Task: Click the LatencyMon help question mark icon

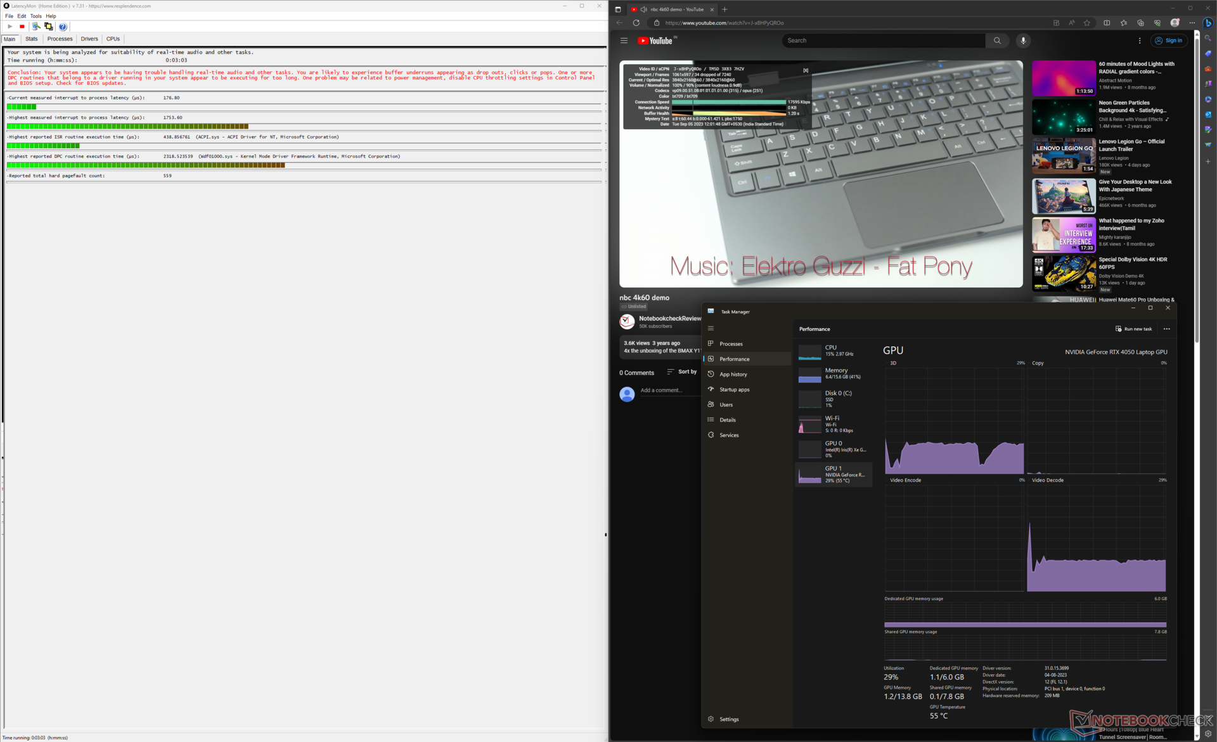Action: click(x=62, y=27)
